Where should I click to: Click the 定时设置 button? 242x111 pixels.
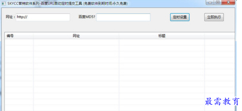(x=180, y=17)
